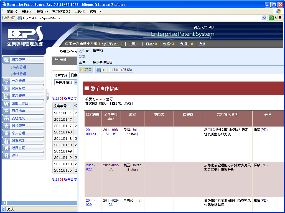Click the 自订选单 edit icon

6,111
